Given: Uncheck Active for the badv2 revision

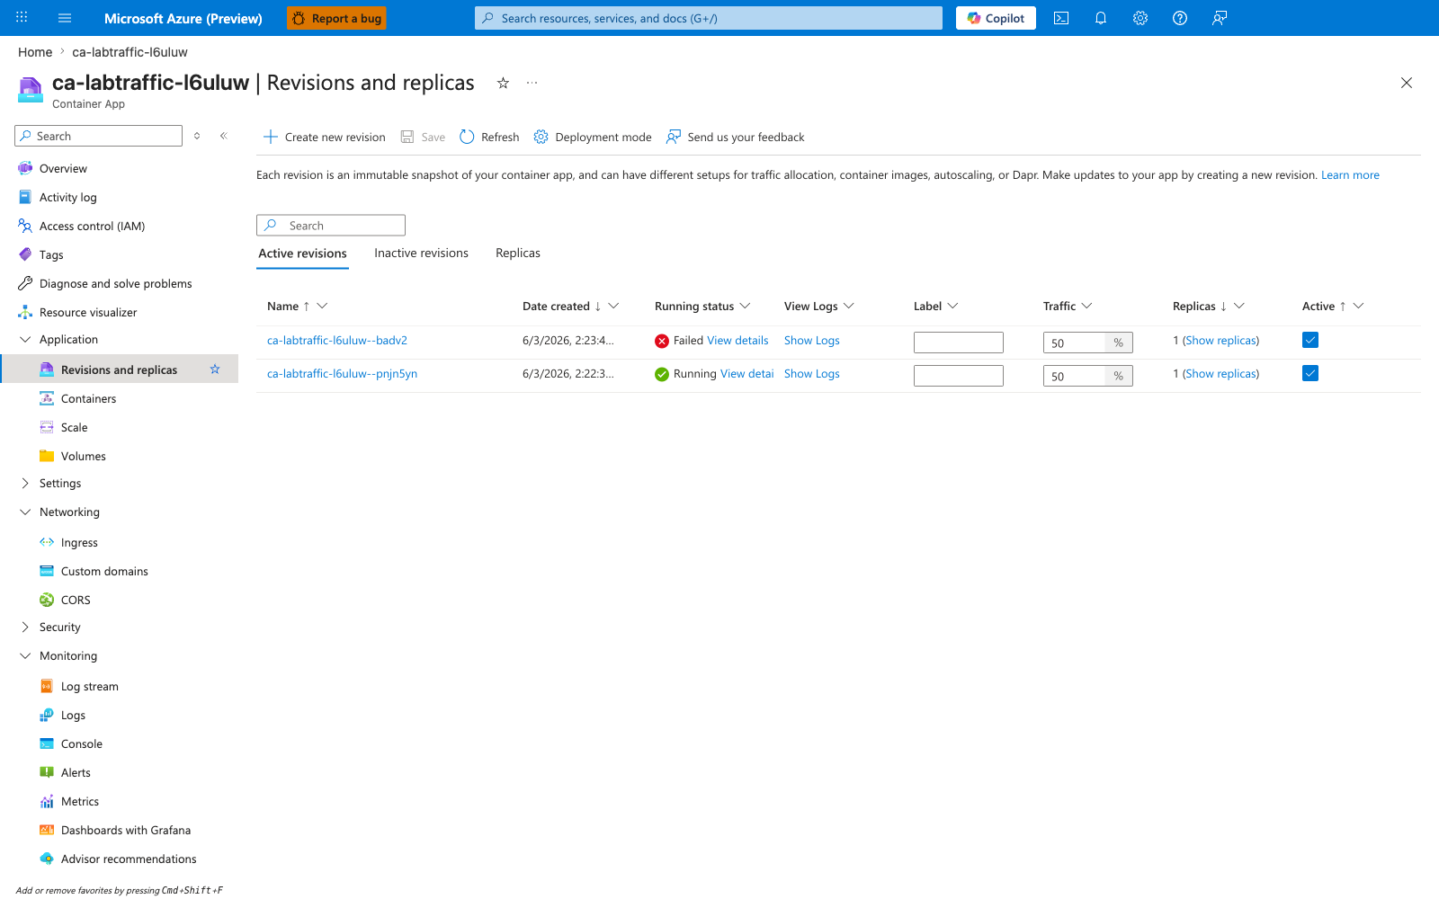Looking at the screenshot, I should [1310, 340].
